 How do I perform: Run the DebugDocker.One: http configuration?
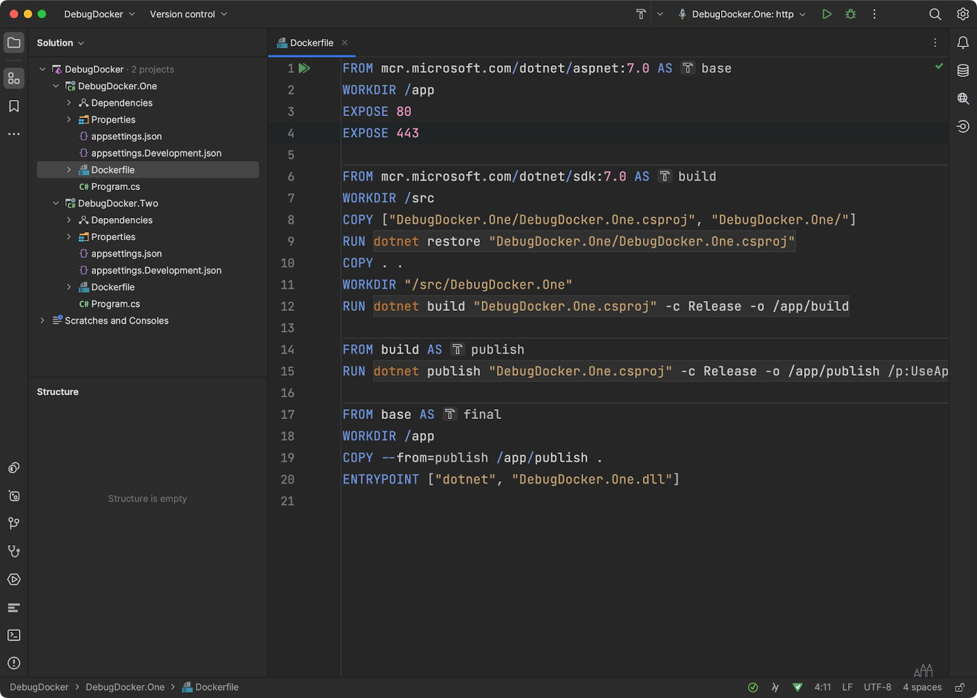pos(827,14)
